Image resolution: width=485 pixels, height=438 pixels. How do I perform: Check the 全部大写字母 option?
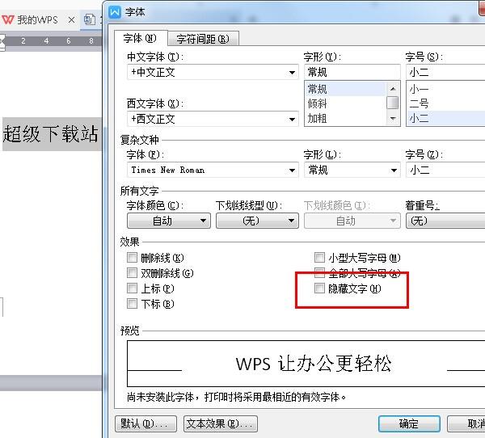[319, 272]
